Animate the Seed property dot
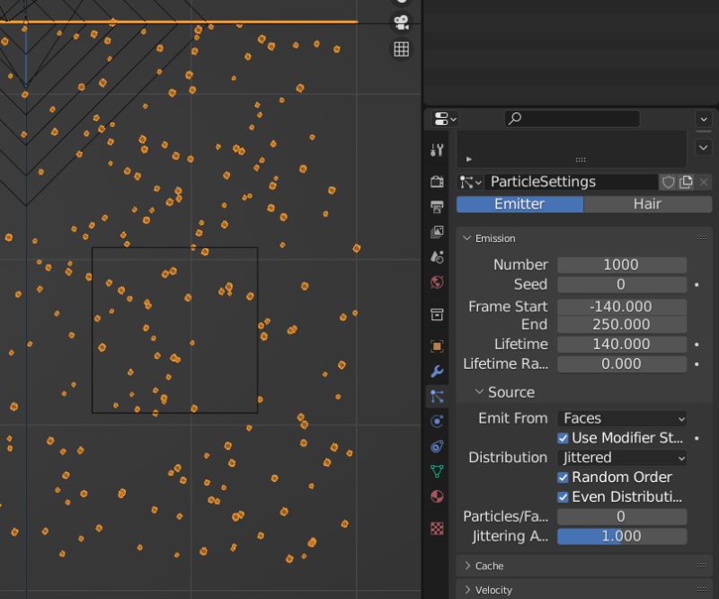This screenshot has height=599, width=719. coord(697,285)
